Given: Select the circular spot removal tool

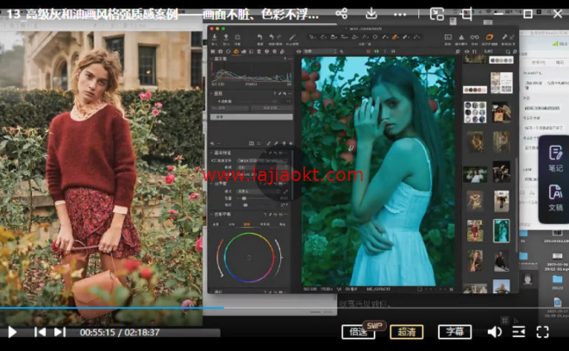Looking at the screenshot, I should coord(375,37).
